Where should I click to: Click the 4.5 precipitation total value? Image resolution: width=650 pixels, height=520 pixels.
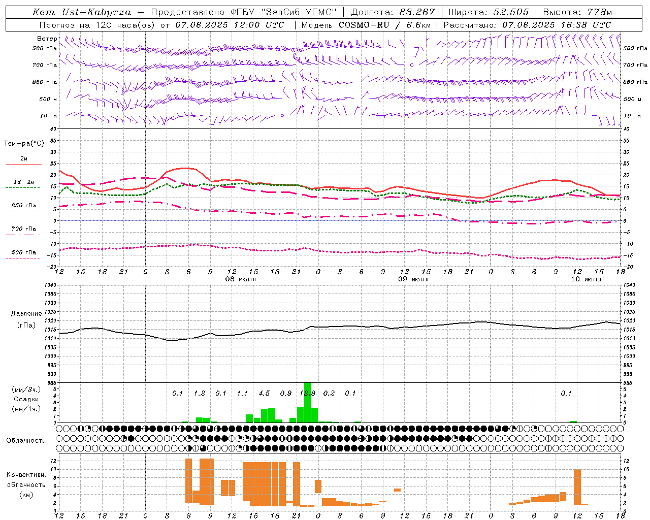(264, 393)
